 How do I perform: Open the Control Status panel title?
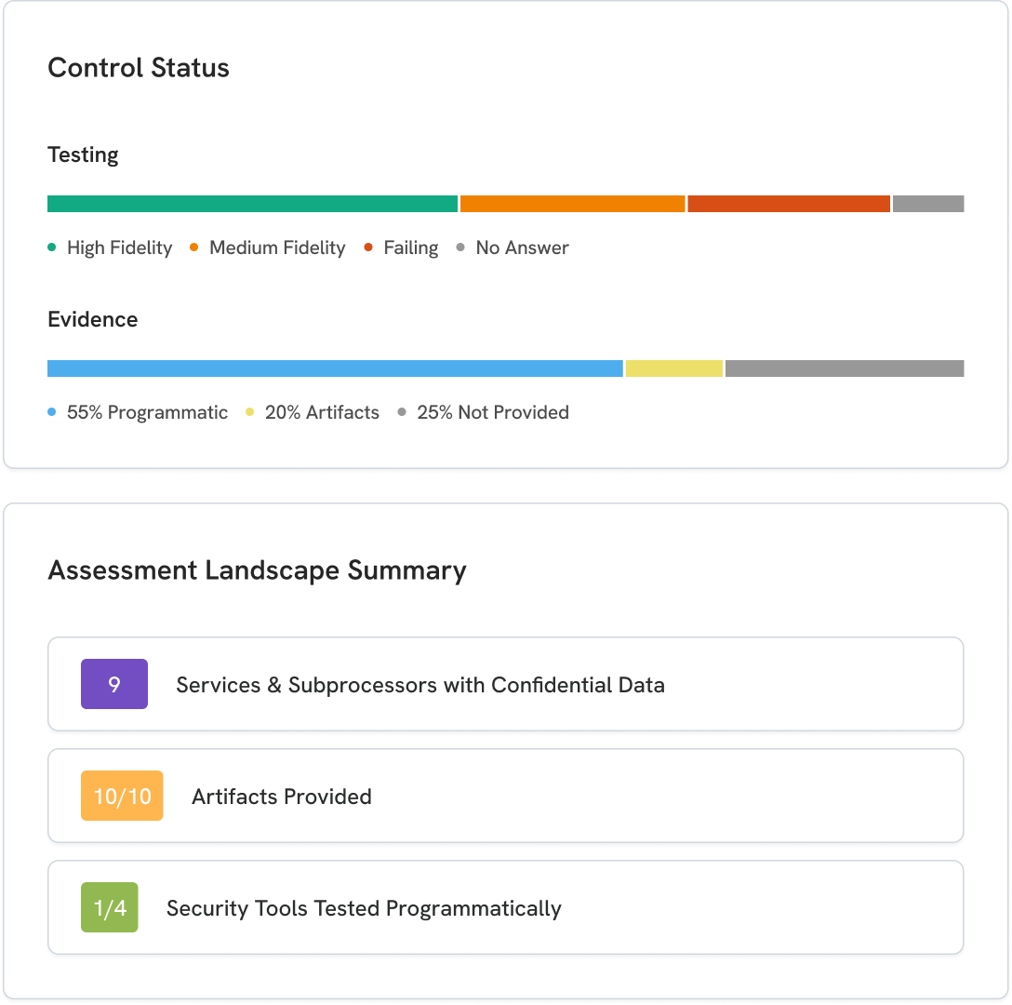[x=138, y=68]
